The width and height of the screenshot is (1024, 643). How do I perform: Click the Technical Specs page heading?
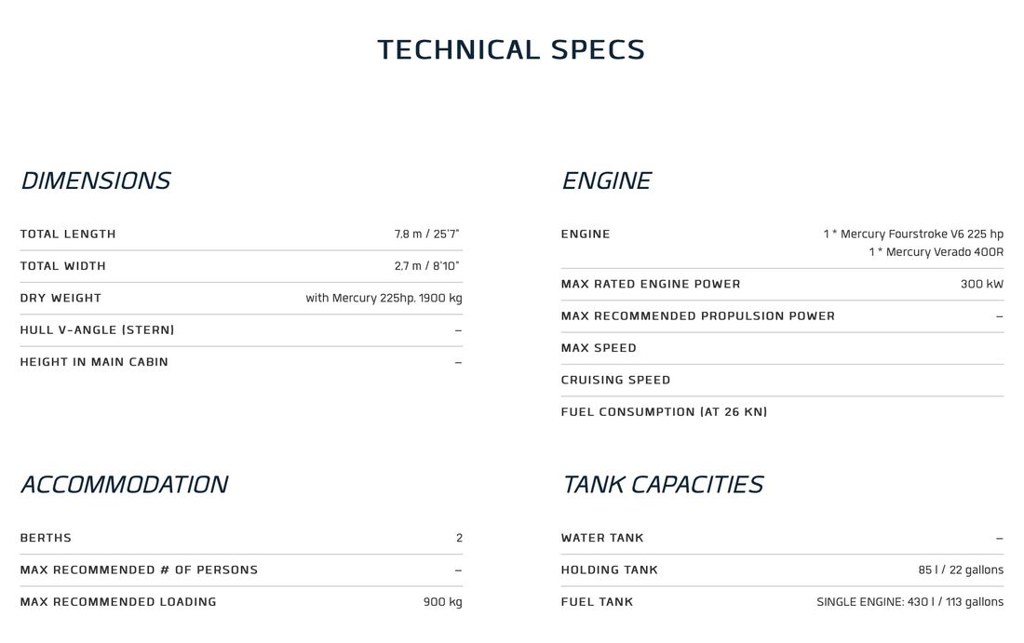point(511,49)
